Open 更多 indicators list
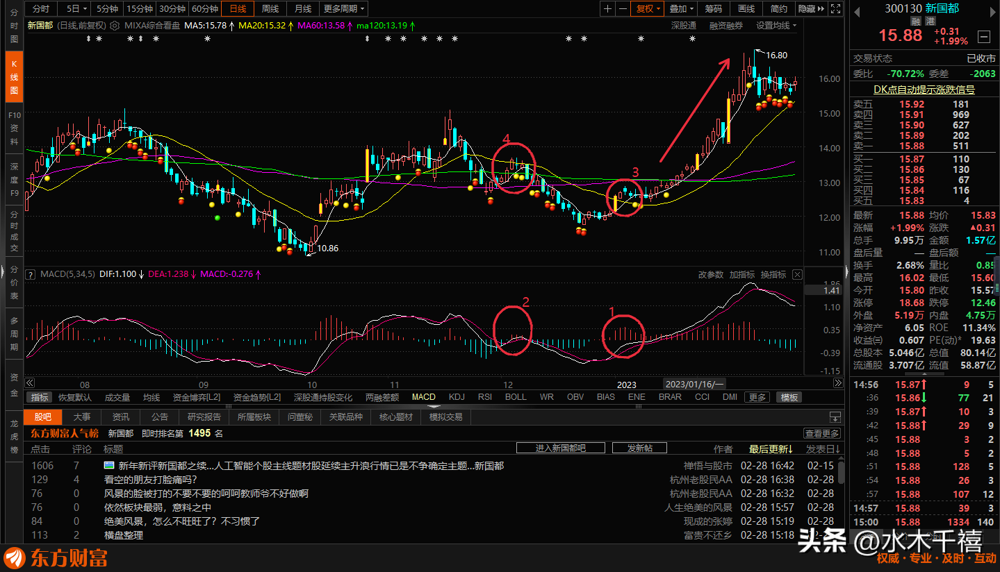The image size is (1000, 572). (x=757, y=397)
